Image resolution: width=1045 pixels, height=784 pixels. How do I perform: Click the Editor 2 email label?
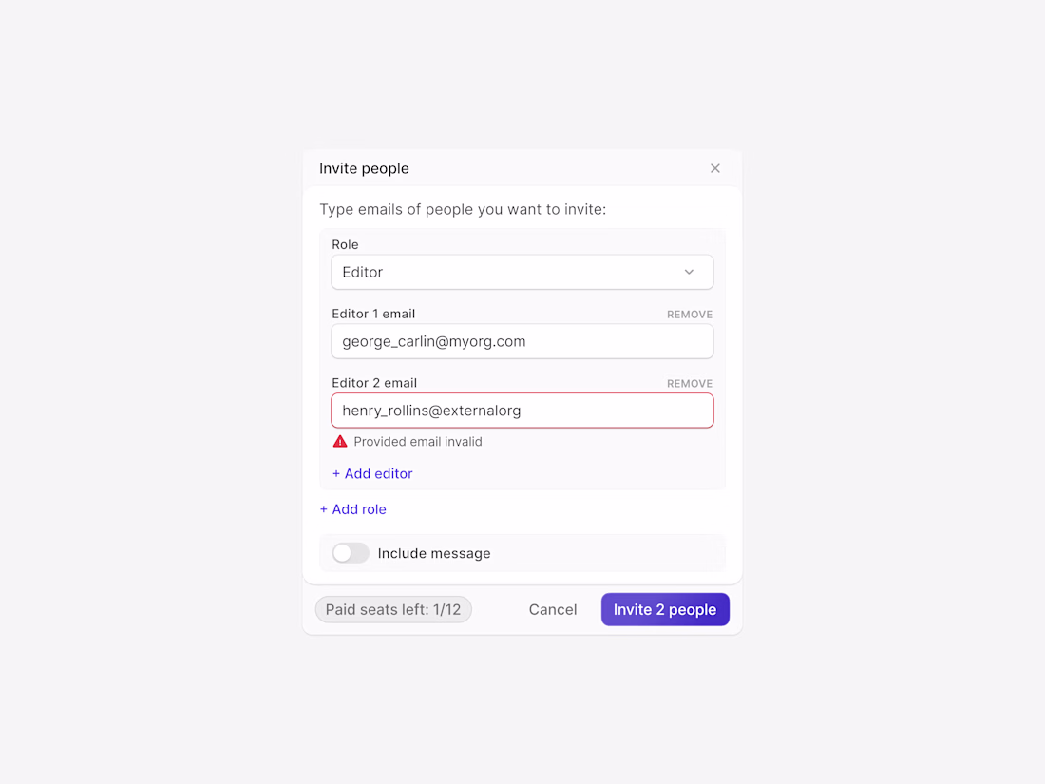coord(374,383)
